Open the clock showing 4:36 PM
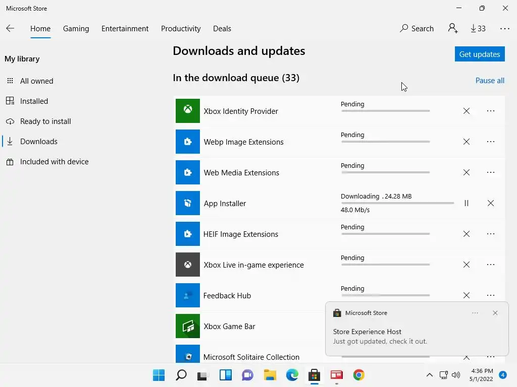 [x=481, y=375]
